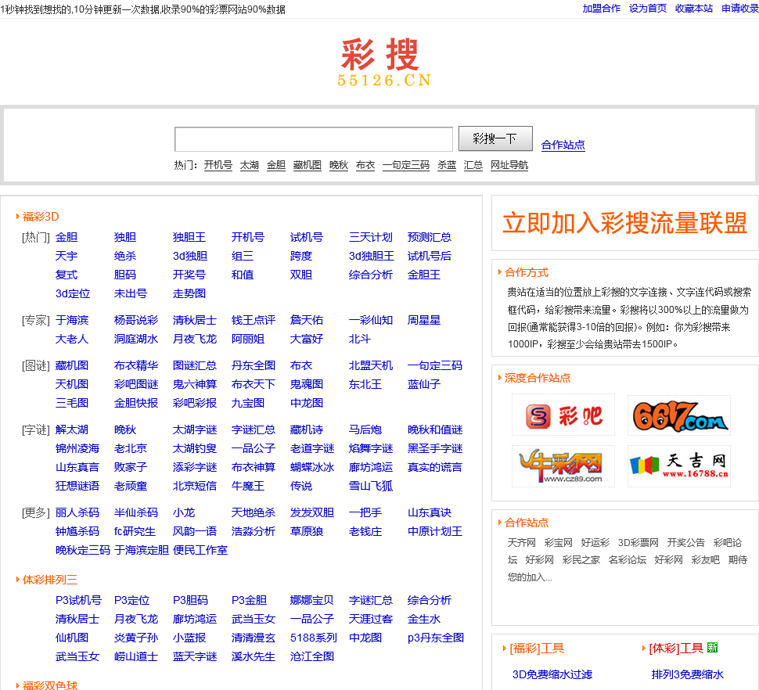Select hot keyword 太湖 under search box

[250, 165]
